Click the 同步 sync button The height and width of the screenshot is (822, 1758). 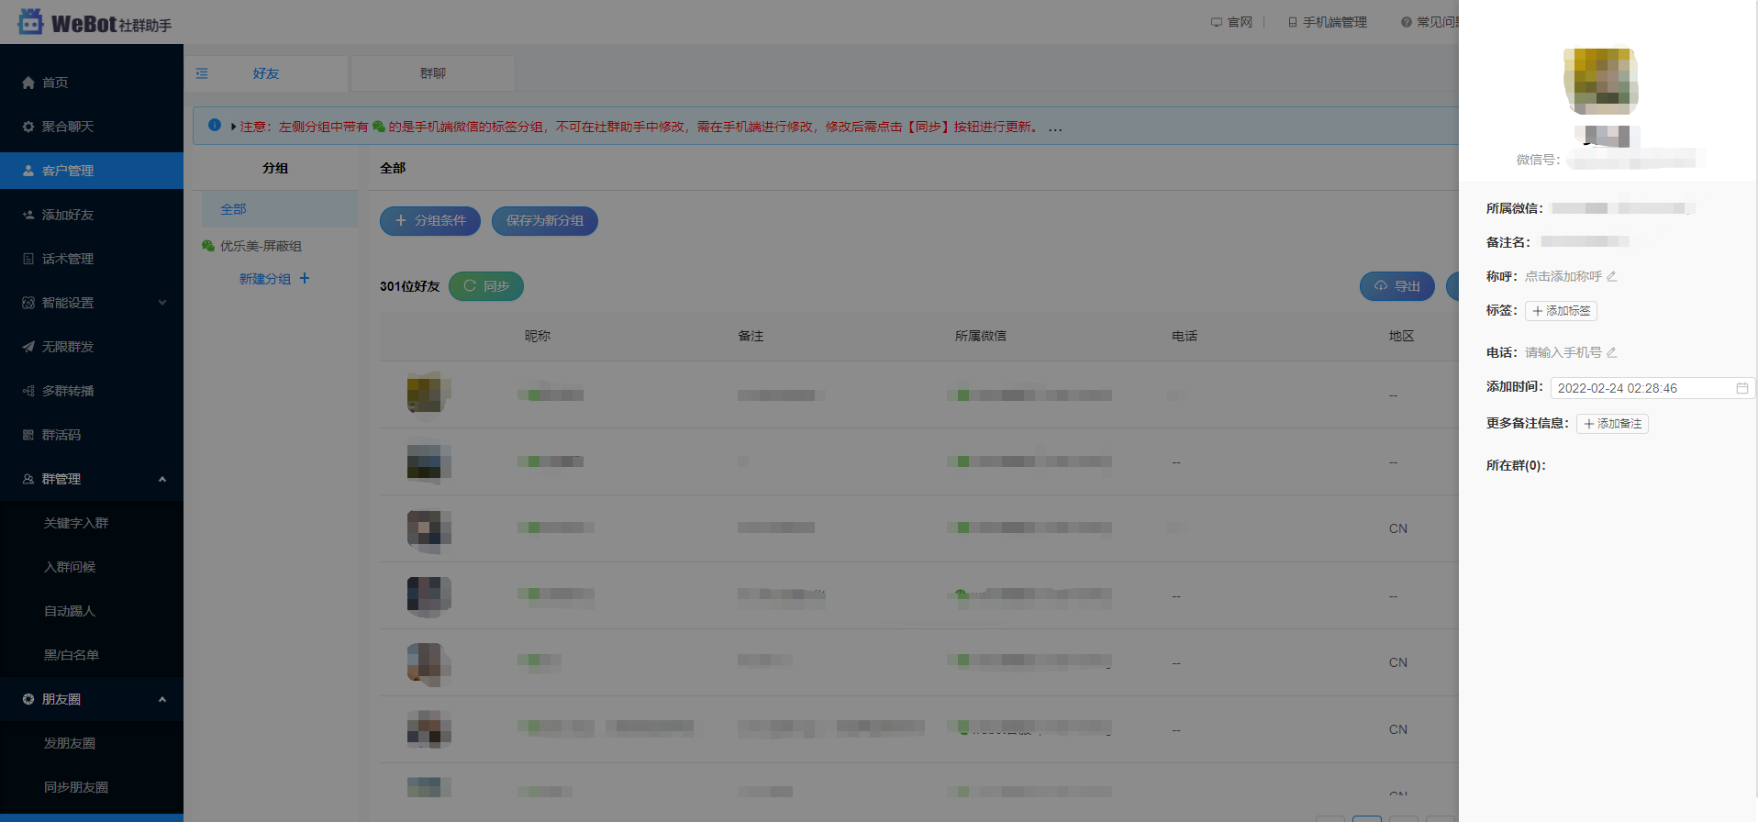(x=486, y=286)
